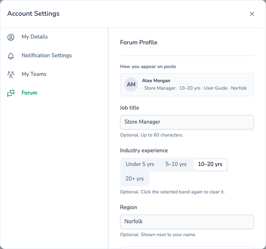
Task: Click the Account Settings title
Action: click(x=33, y=14)
